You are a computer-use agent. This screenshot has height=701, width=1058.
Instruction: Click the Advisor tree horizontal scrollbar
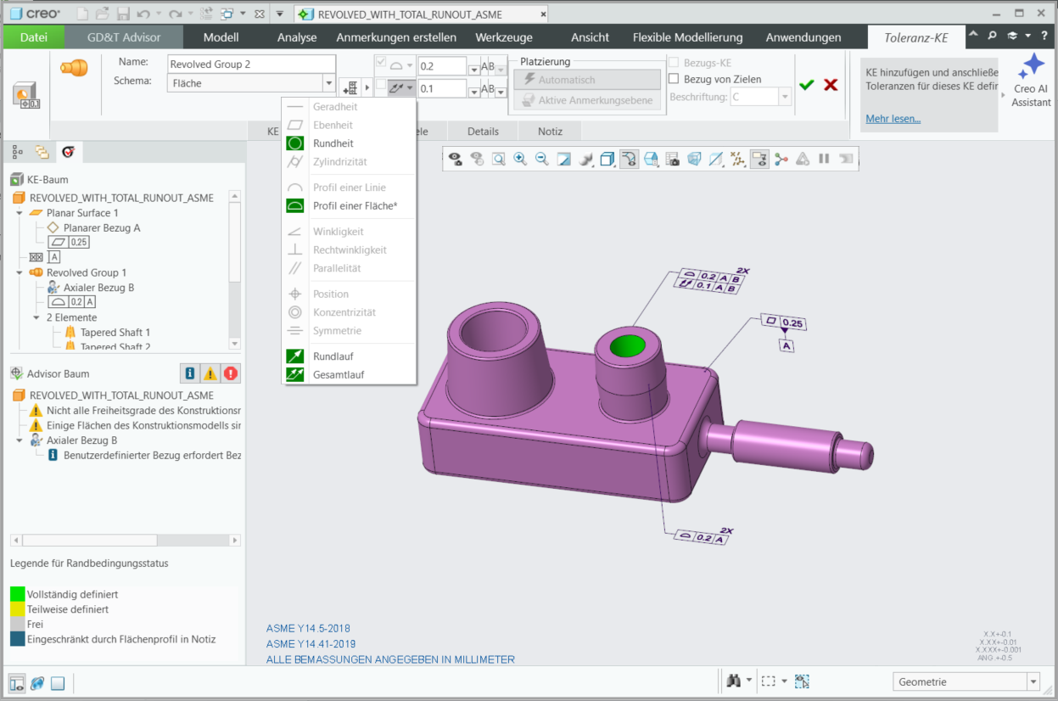click(90, 541)
